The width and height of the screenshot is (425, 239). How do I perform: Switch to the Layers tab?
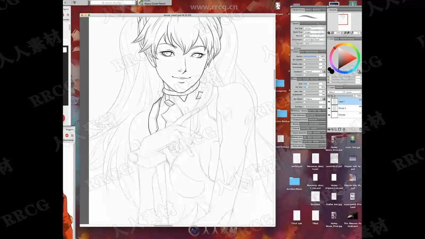pyautogui.click(x=332, y=88)
